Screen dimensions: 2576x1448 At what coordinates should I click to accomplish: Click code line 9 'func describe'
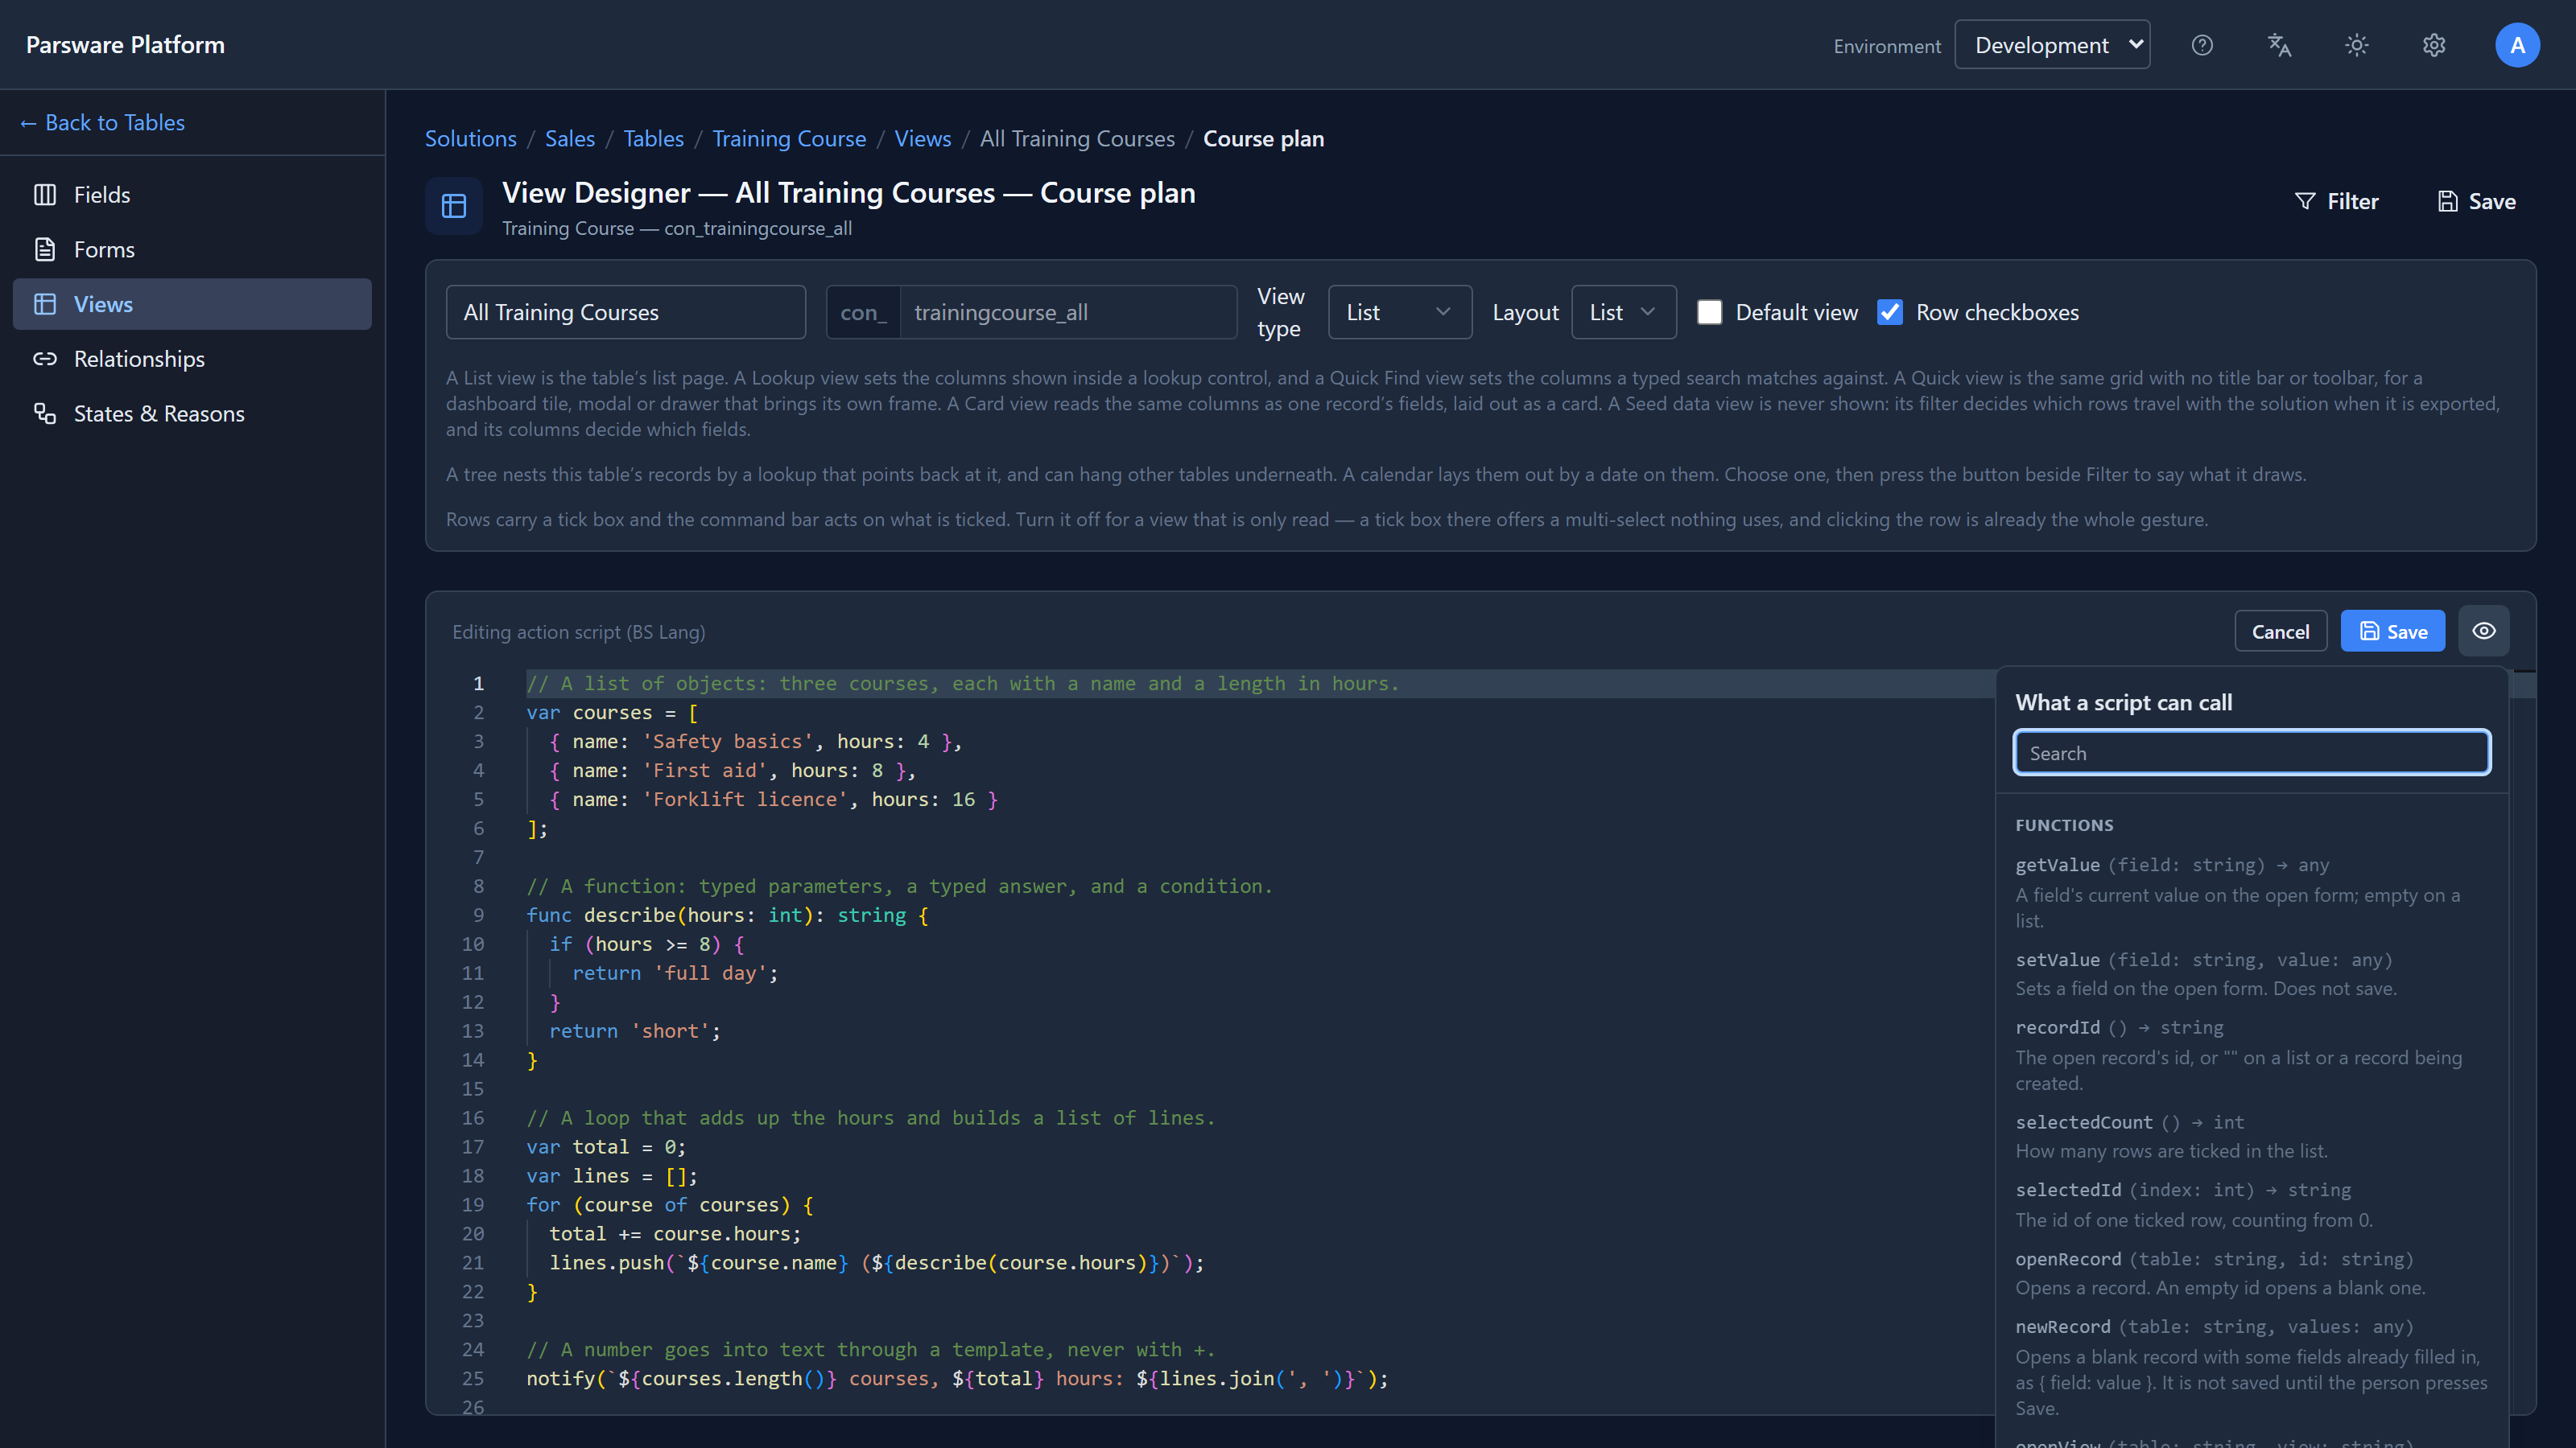[x=728, y=915]
